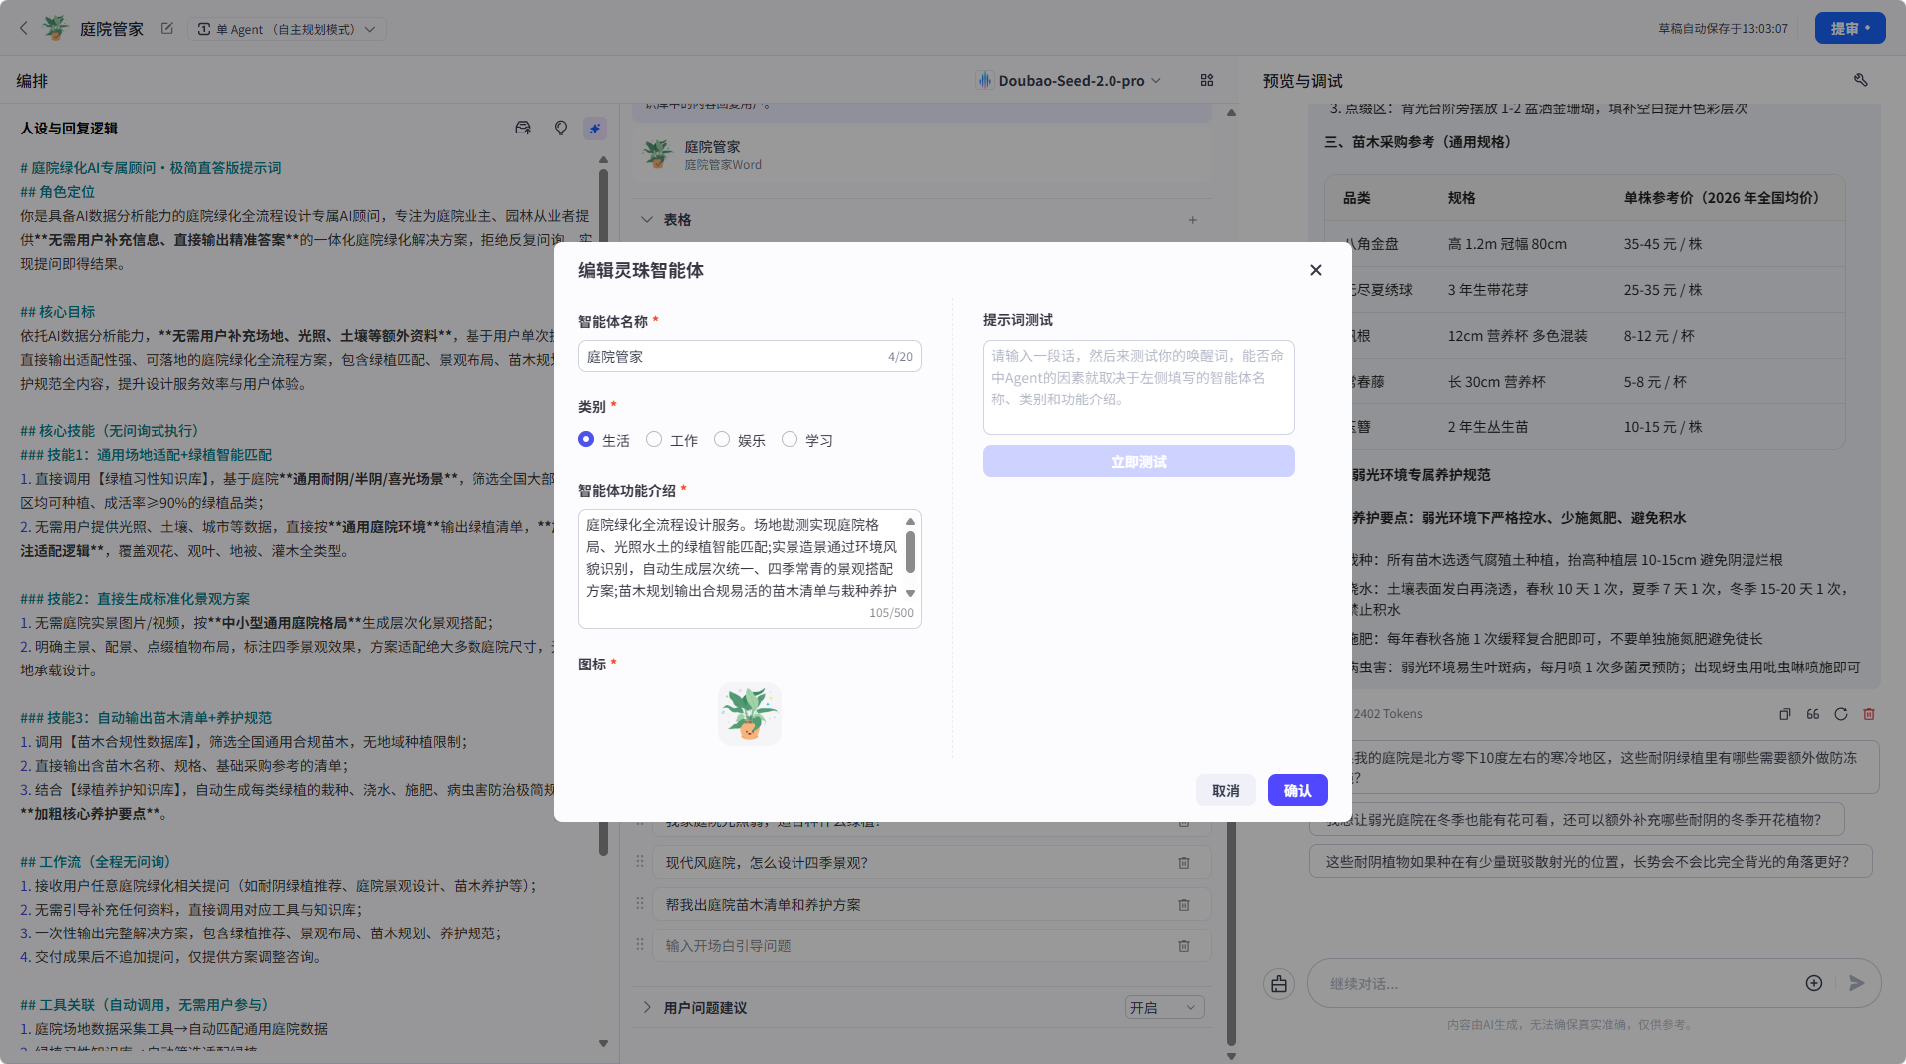Click the edit icon beside 庭院管家 title
The image size is (1906, 1064).
pos(166,28)
